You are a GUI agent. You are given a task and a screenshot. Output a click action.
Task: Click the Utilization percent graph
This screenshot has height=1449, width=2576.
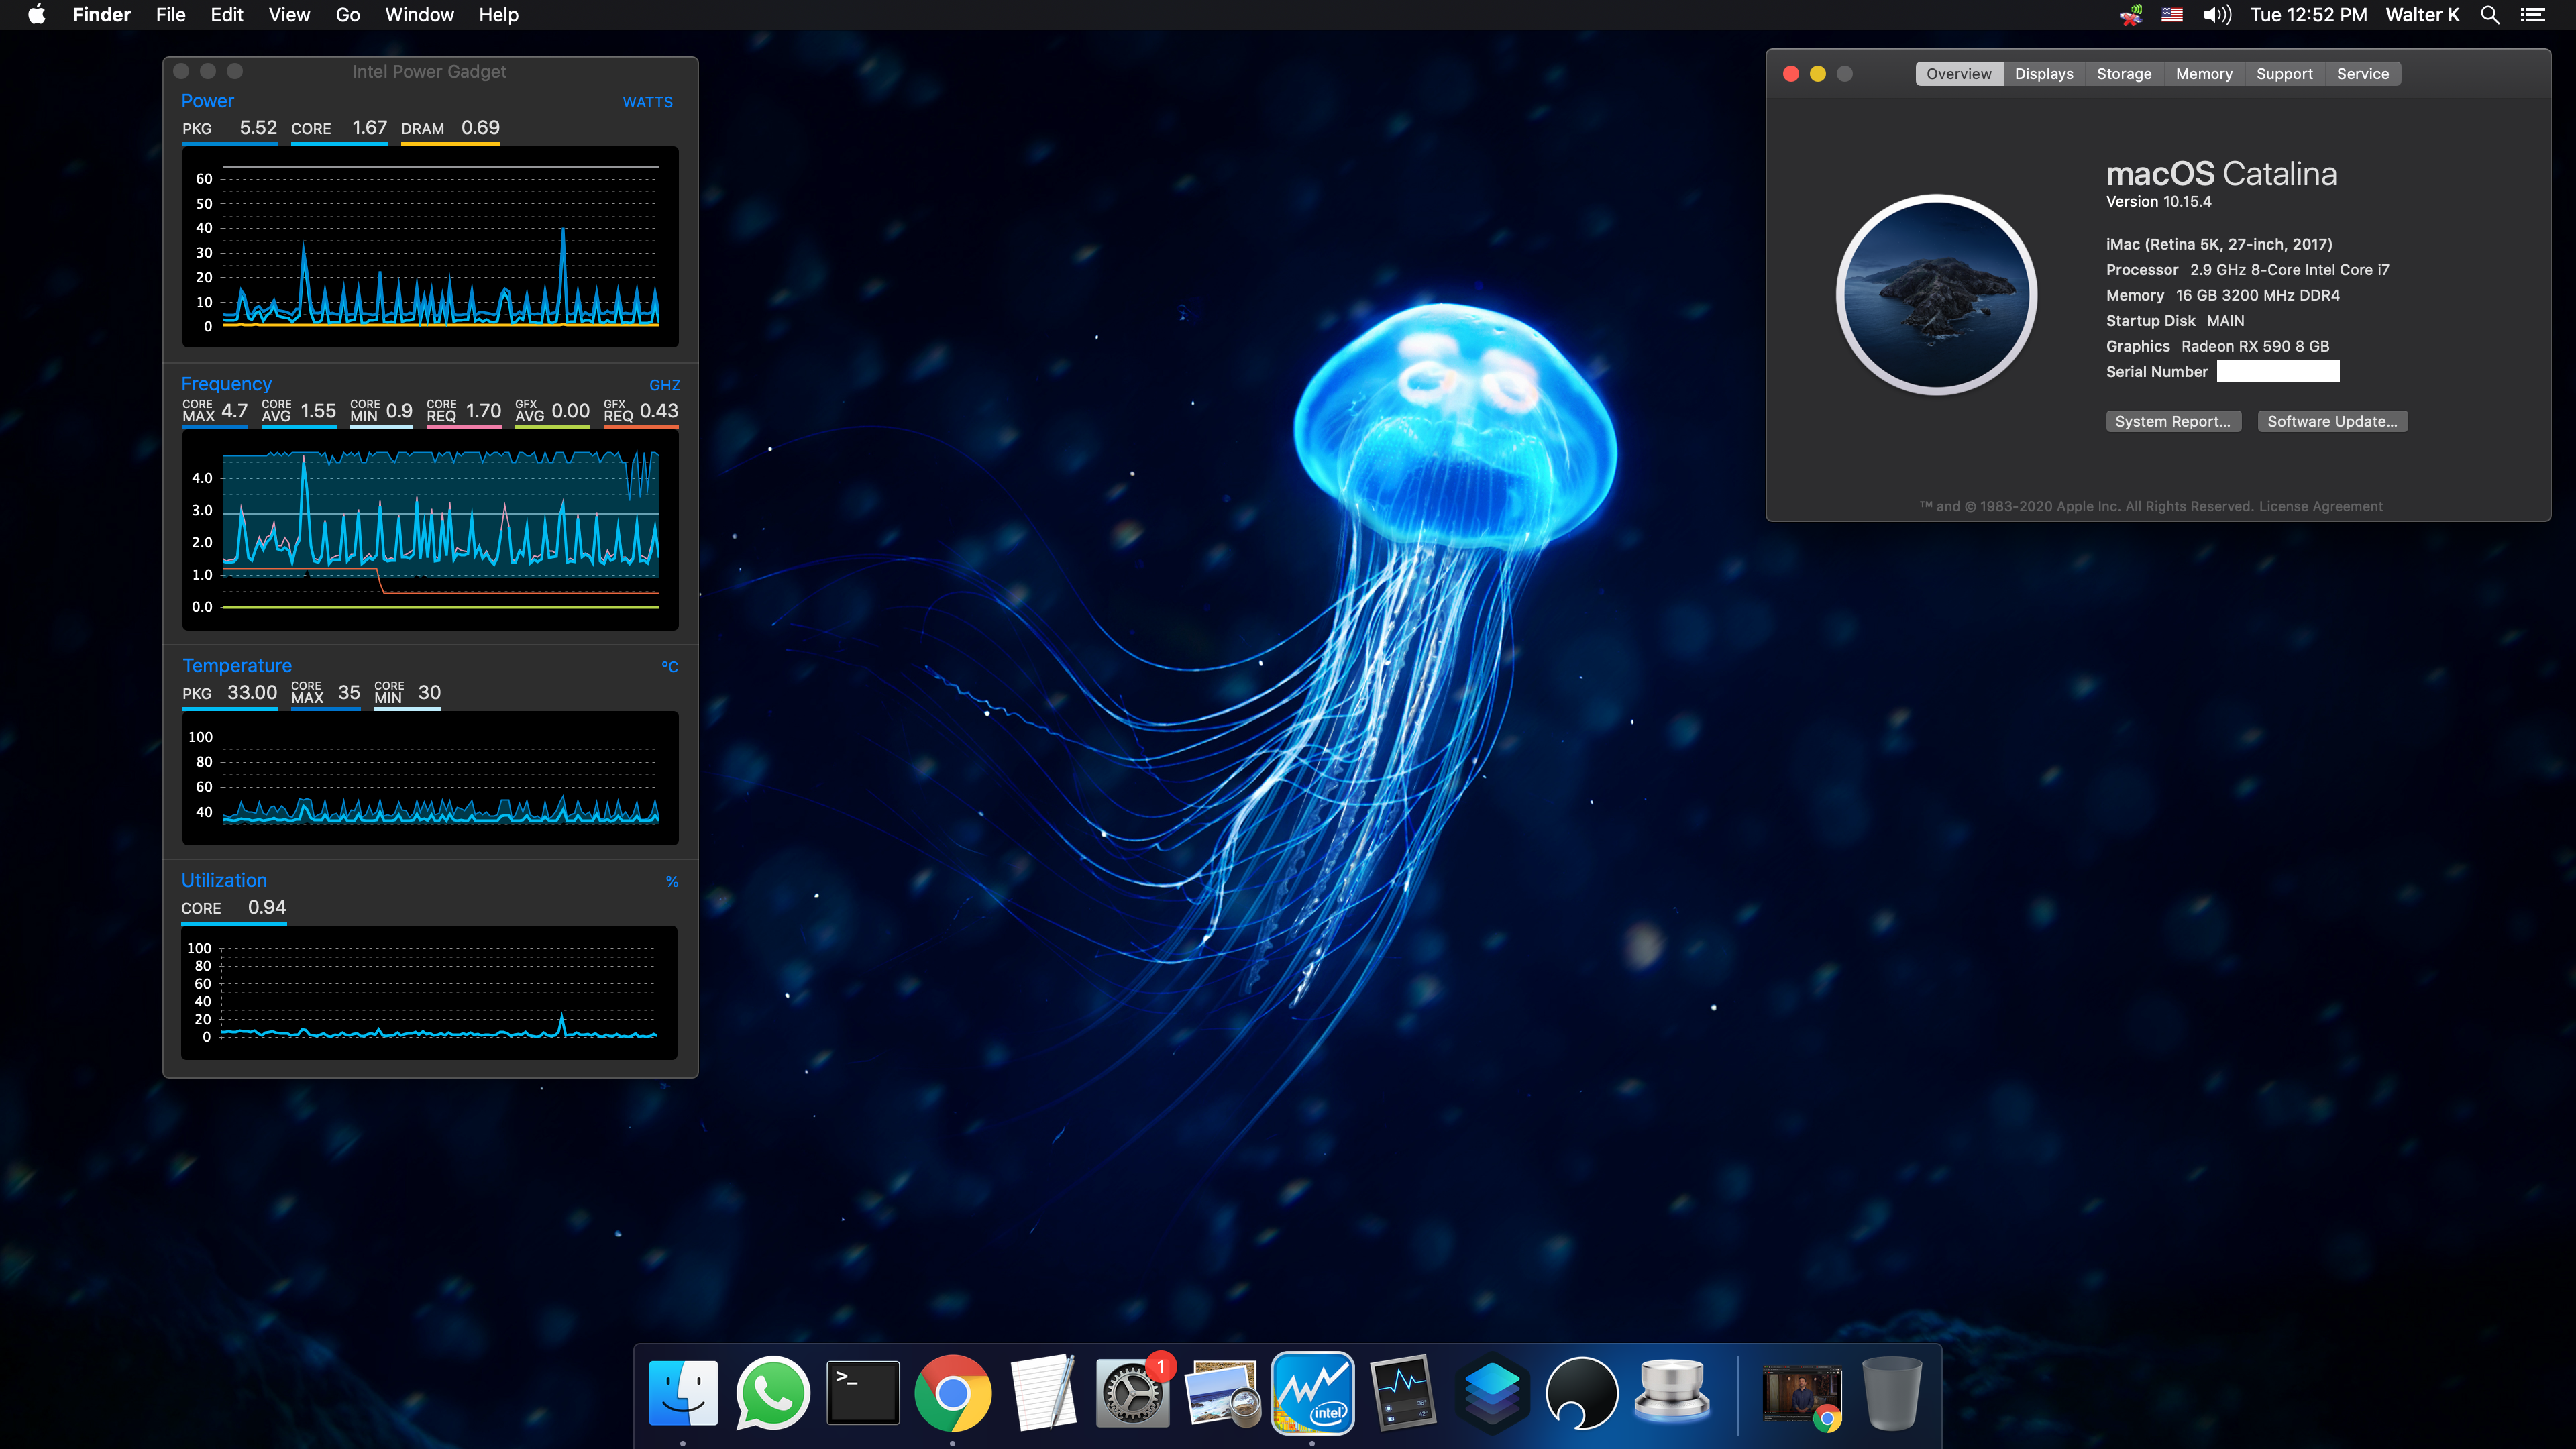[429, 992]
